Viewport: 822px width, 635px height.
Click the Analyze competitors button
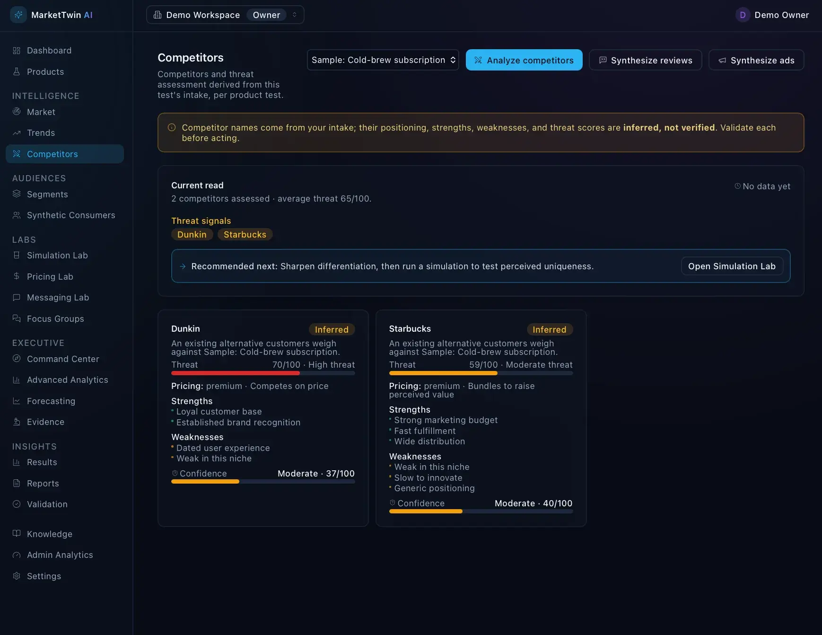click(x=524, y=60)
